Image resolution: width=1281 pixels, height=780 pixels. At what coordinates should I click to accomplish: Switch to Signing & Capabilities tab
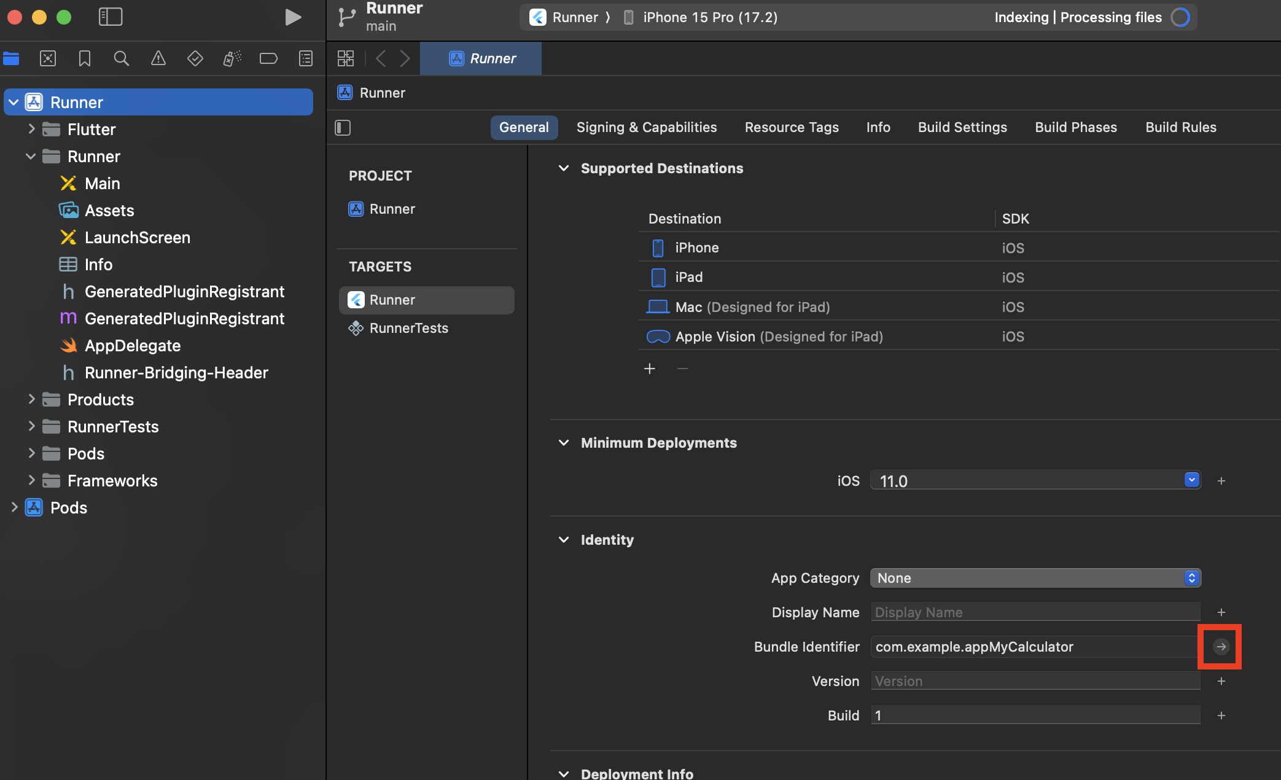tap(647, 128)
